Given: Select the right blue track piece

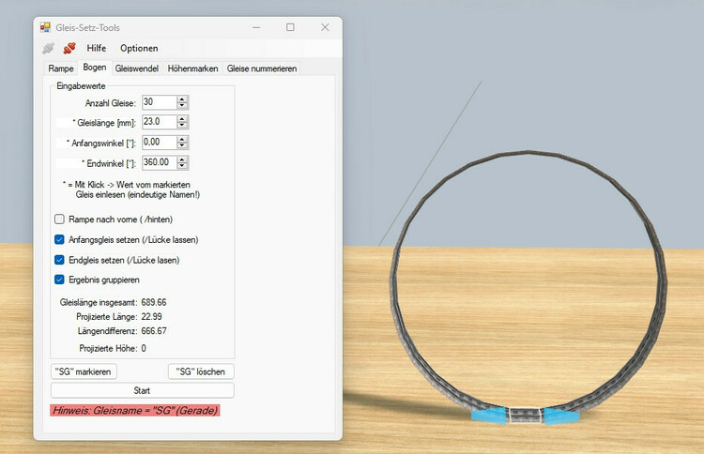Looking at the screenshot, I should (560, 416).
